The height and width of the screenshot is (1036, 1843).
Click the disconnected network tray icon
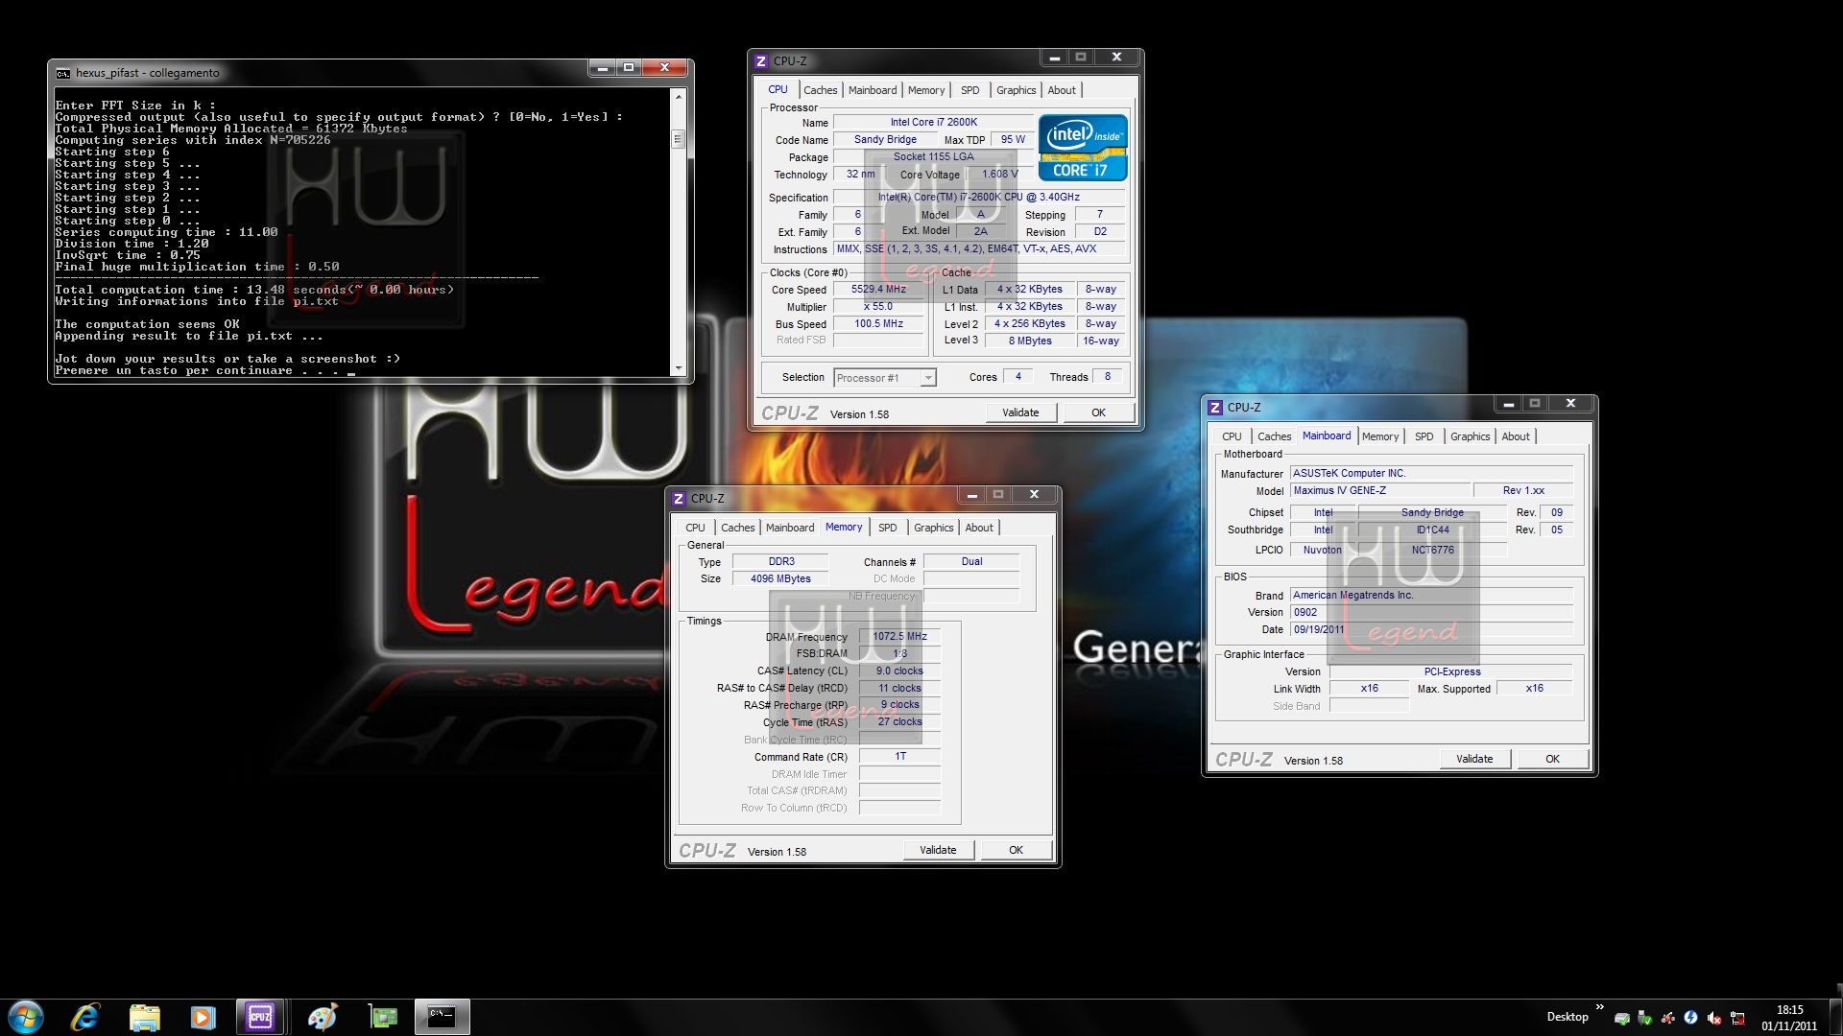[x=1737, y=1018]
